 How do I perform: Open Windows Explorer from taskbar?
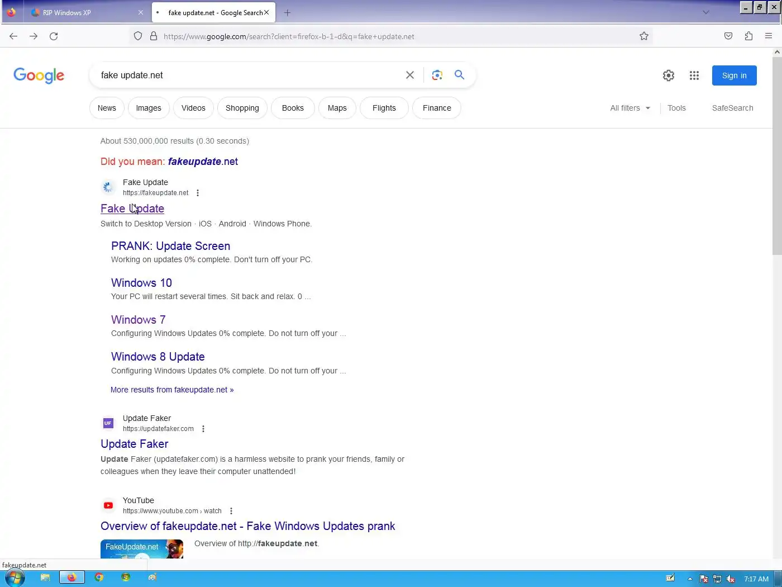pyautogui.click(x=45, y=578)
